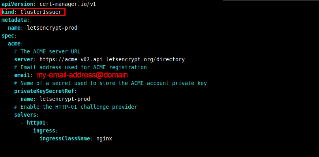Place cursor on the metadata key
This screenshot has height=157, width=319.
pos(14,20)
